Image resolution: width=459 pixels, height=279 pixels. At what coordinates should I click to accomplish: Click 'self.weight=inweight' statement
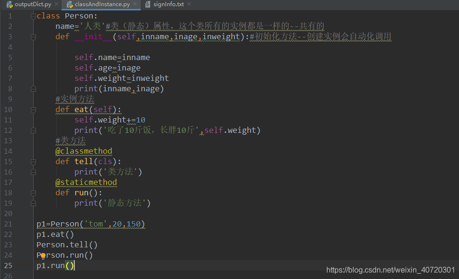point(121,78)
